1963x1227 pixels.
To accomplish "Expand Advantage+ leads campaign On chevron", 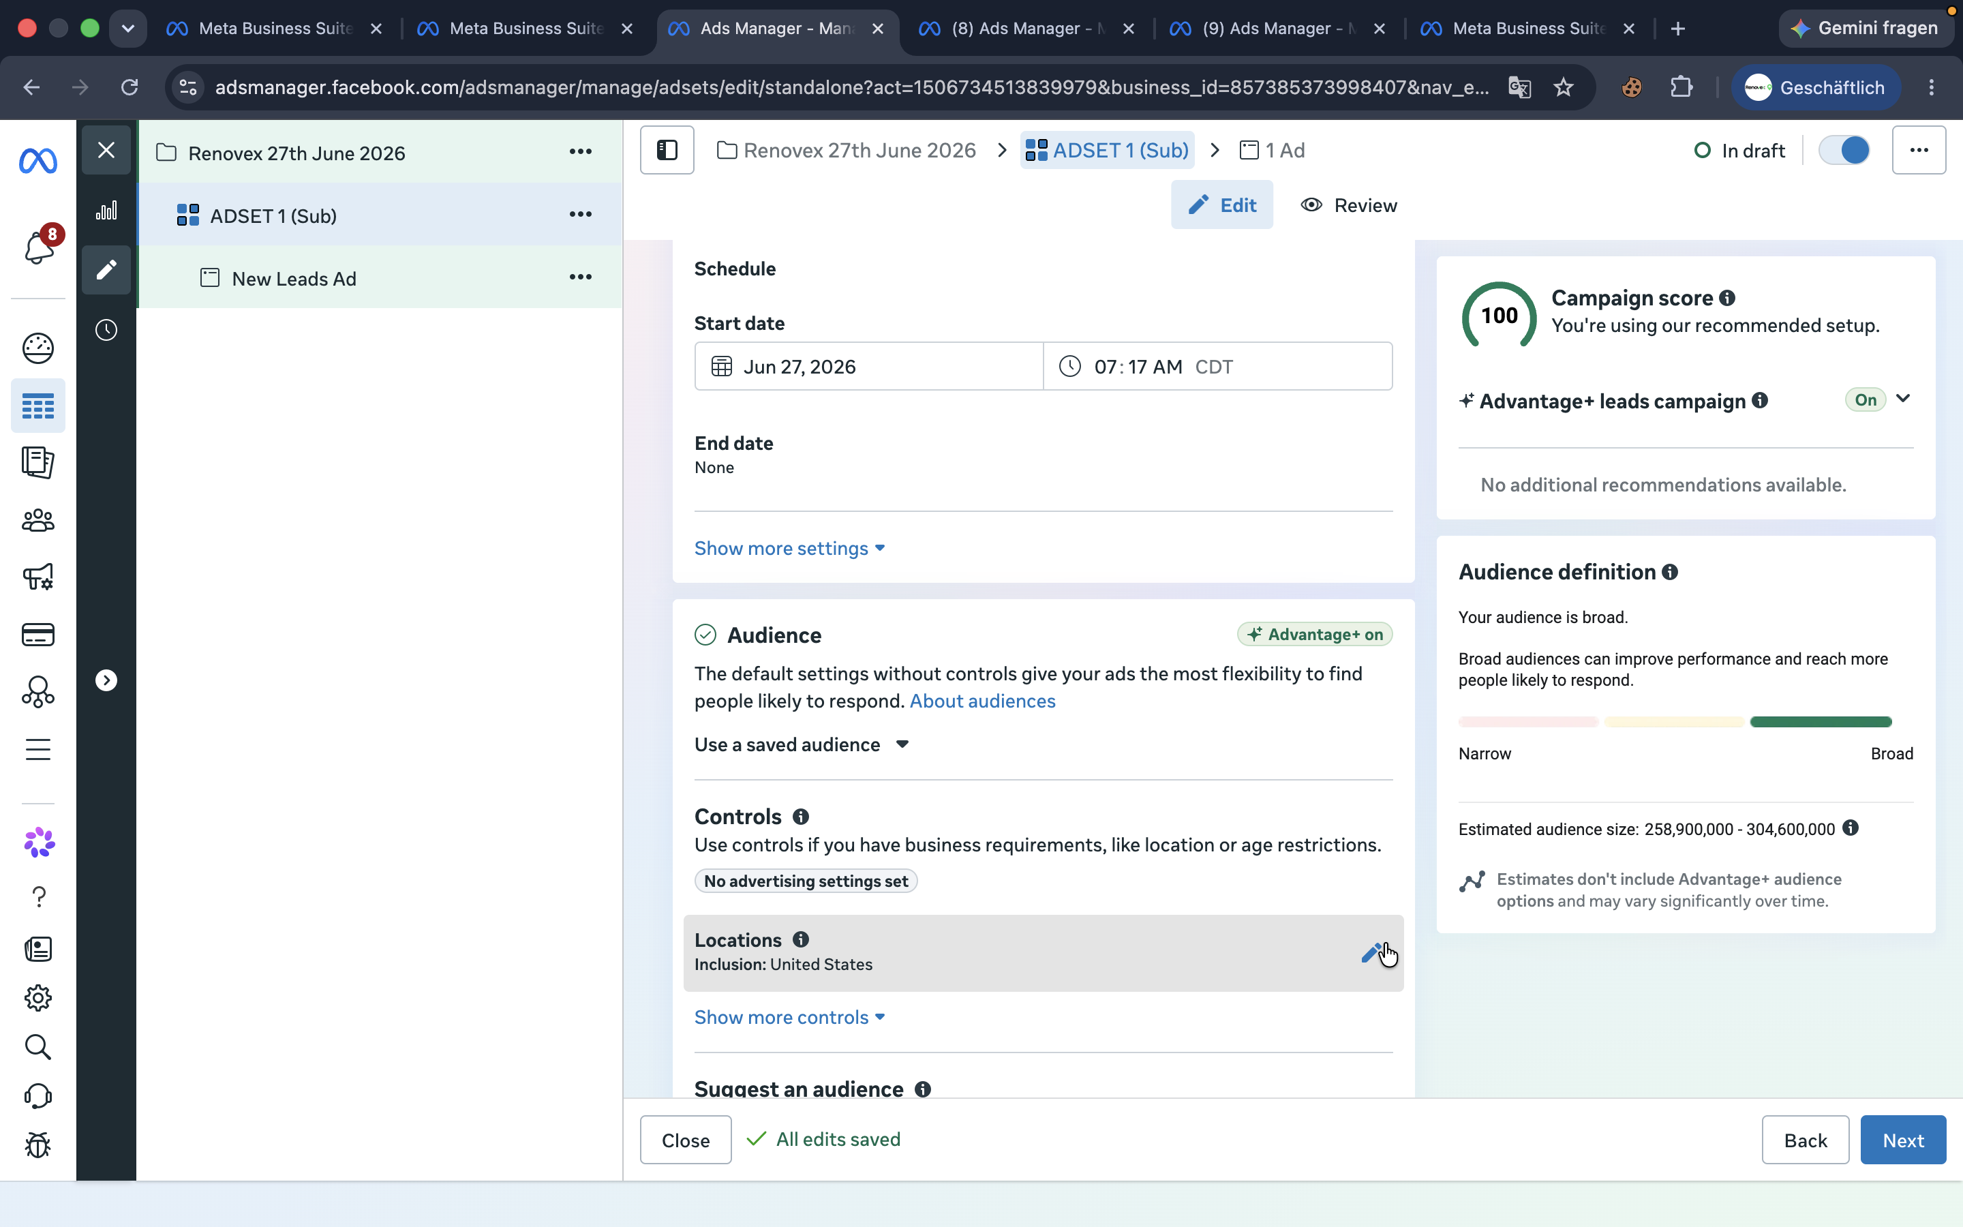I will [1903, 399].
